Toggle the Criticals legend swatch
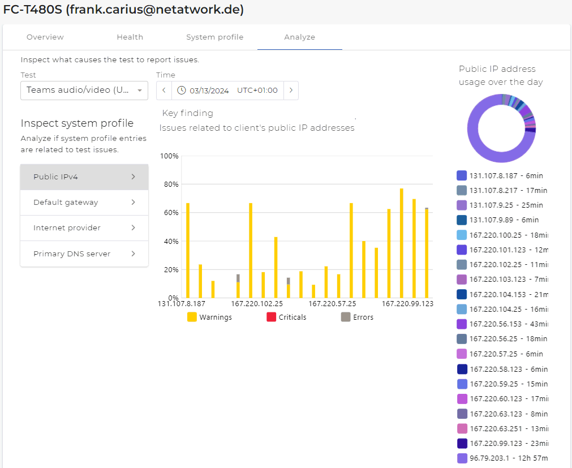 [272, 317]
